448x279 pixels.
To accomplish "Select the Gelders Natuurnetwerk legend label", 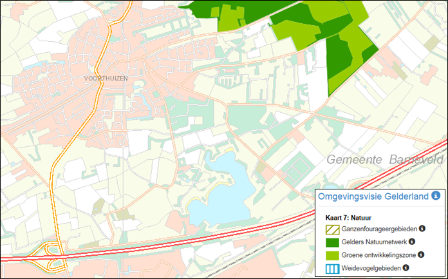I will [374, 242].
